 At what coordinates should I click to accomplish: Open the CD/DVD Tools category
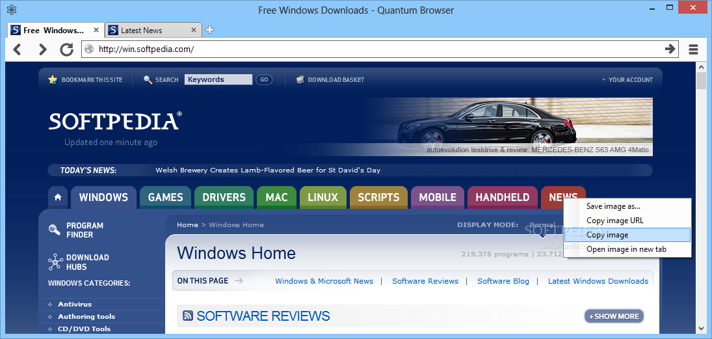pos(84,329)
